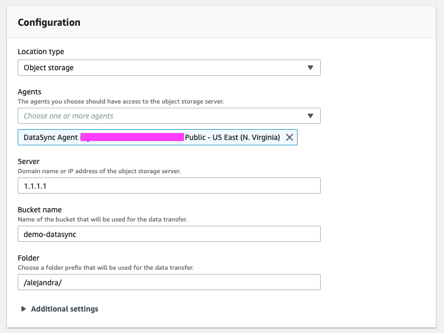Select the DataSync Agent chip text
Viewport: 444px width, 333px height.
coord(51,137)
